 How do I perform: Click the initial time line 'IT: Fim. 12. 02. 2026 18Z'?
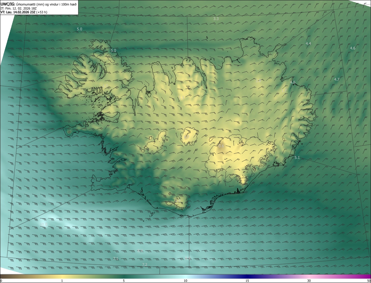pos(18,8)
